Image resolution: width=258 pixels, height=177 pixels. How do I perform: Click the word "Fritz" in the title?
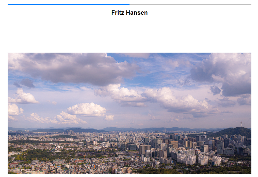pyautogui.click(x=118, y=13)
